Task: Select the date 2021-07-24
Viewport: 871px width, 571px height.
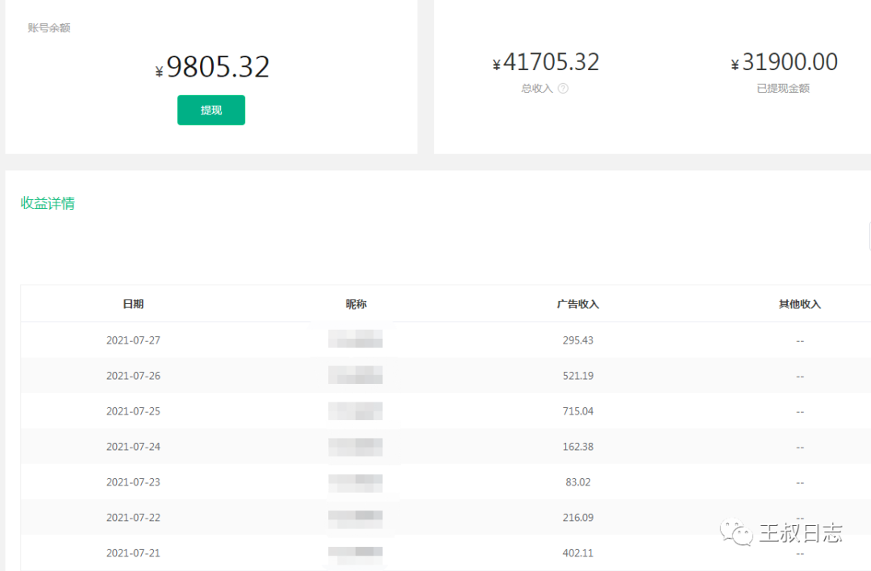Action: coord(133,447)
